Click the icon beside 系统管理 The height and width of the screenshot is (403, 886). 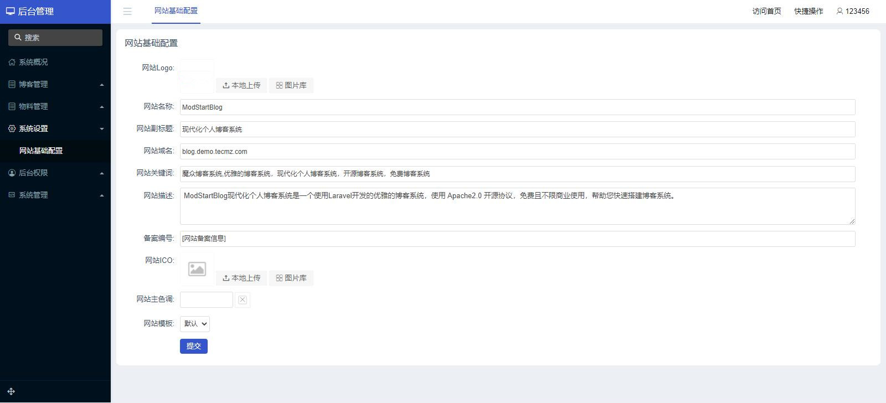tap(12, 195)
